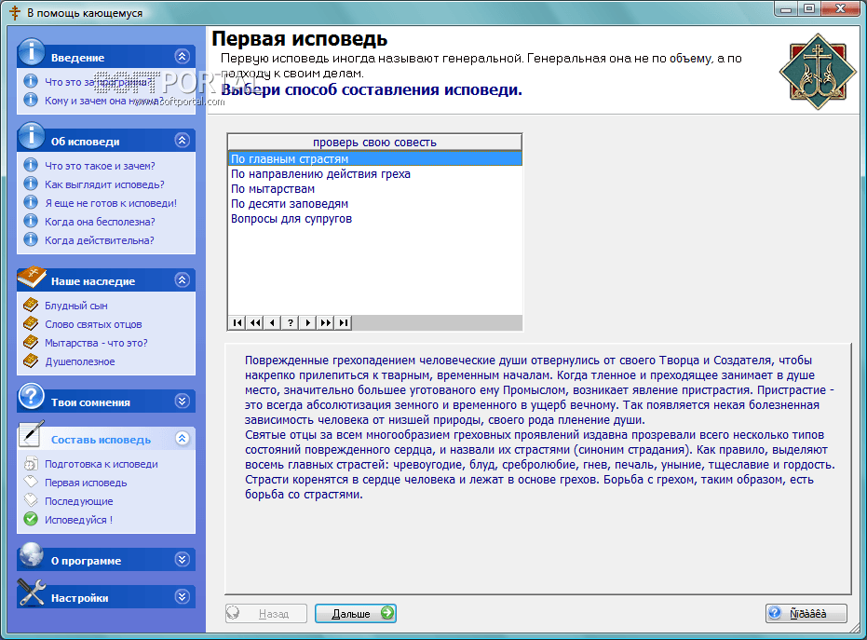Go to last record in navigator
Image resolution: width=867 pixels, height=640 pixels.
pos(344,323)
